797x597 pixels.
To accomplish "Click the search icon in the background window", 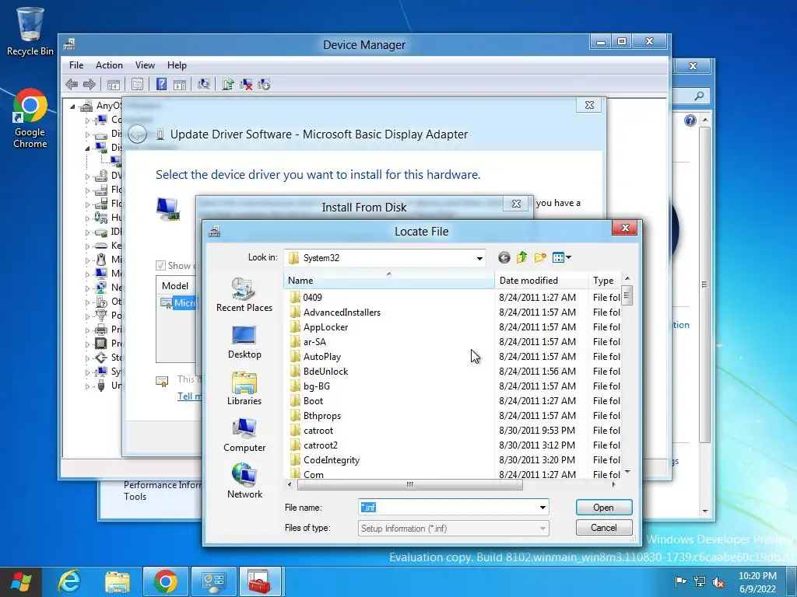I will tap(700, 96).
